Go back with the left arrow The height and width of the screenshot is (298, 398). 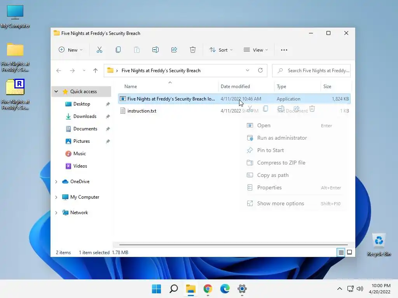(x=59, y=71)
